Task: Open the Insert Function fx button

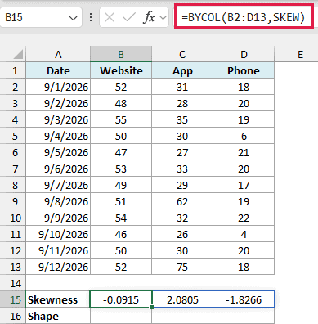Action: point(149,18)
